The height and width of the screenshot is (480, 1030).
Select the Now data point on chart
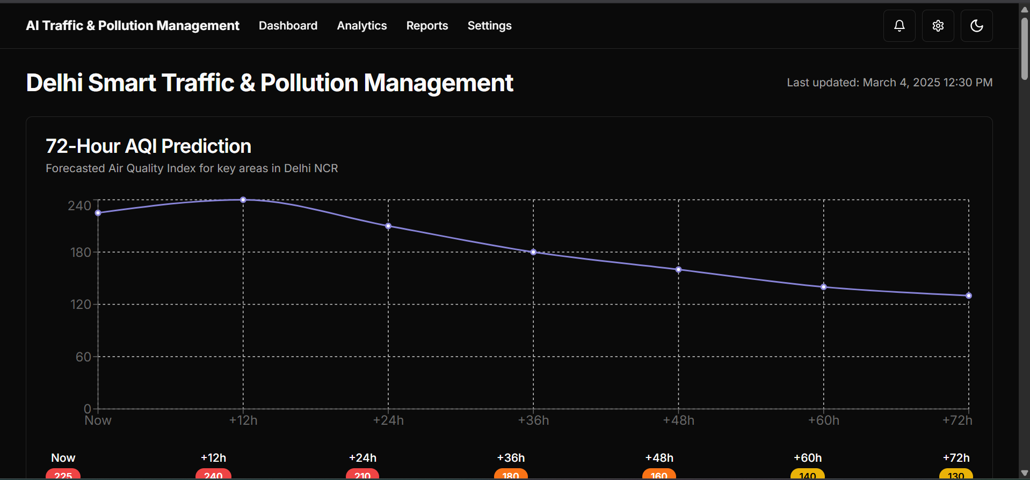tap(98, 213)
